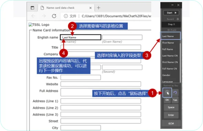
Task: Select First Name CN in field list
Action: click(170, 62)
